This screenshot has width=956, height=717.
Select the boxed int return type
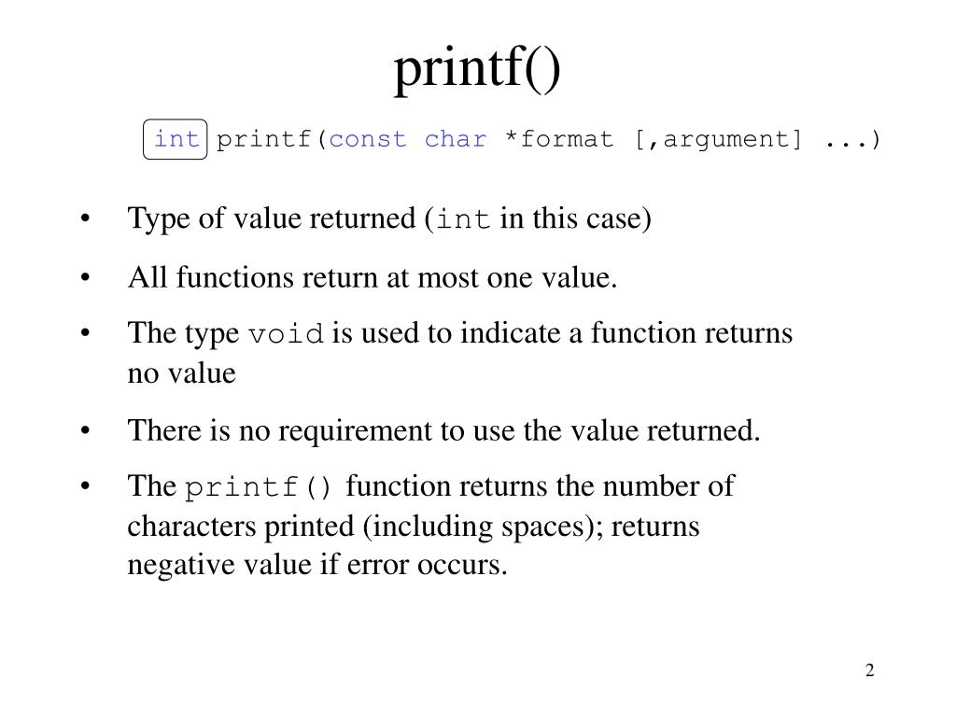tap(175, 139)
